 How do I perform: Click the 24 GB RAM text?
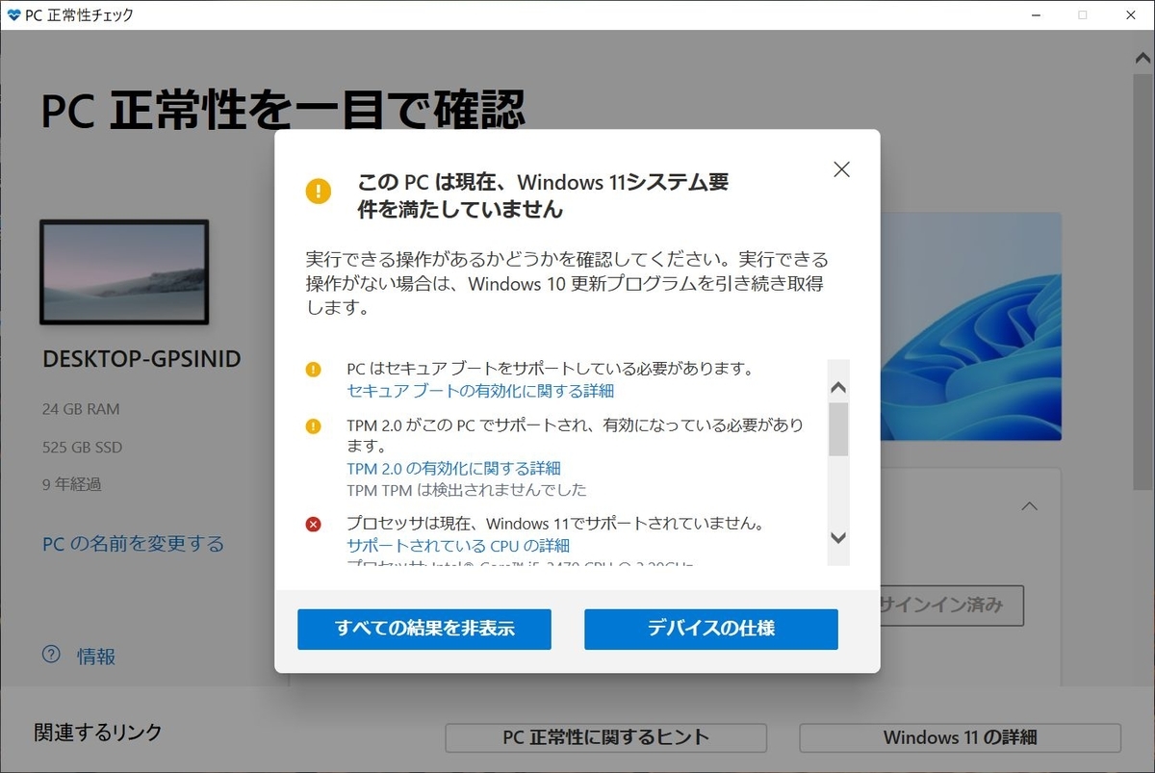(81, 409)
